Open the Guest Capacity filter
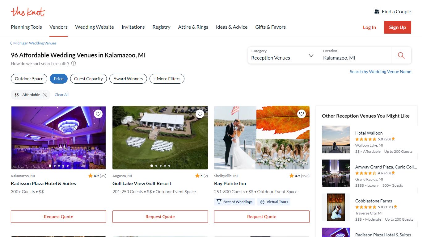The width and height of the screenshot is (422, 237). click(88, 79)
